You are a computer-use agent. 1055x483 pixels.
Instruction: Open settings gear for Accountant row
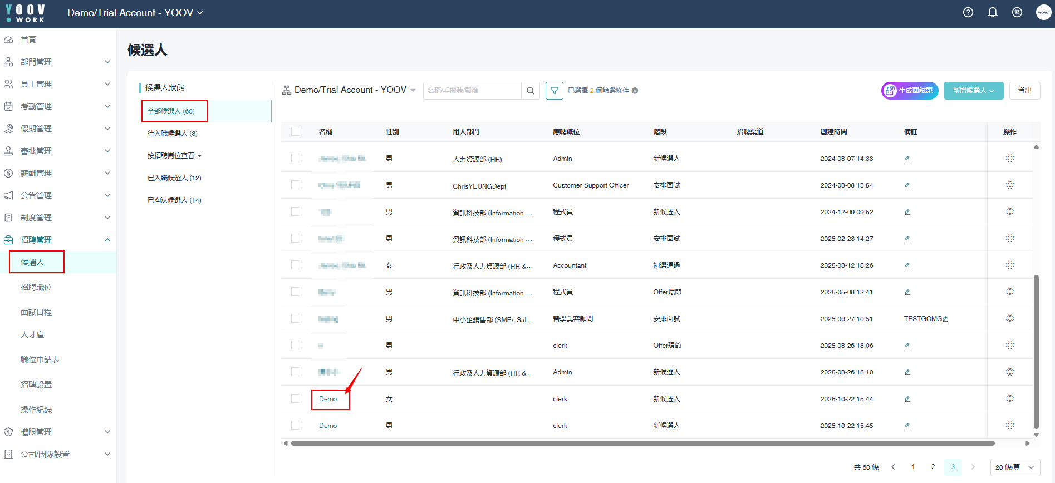(x=1010, y=265)
